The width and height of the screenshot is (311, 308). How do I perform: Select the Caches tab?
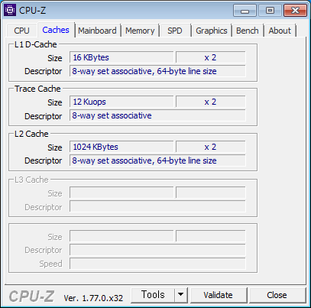pos(56,30)
